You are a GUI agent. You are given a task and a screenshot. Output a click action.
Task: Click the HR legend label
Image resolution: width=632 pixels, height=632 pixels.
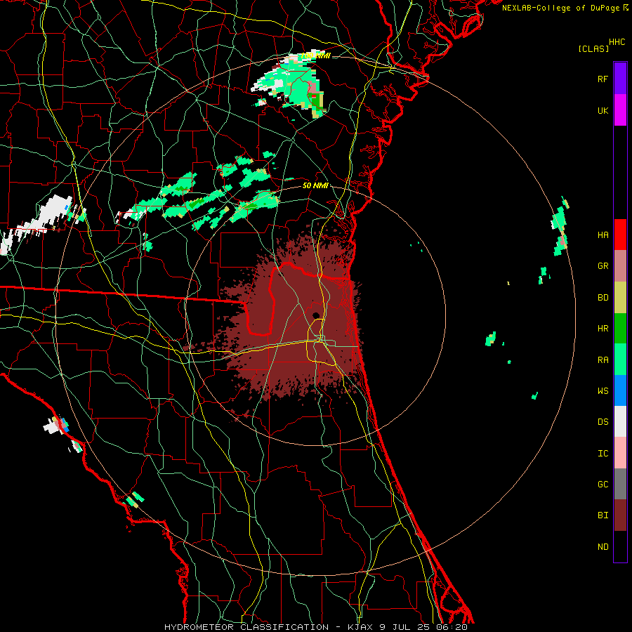pyautogui.click(x=603, y=329)
